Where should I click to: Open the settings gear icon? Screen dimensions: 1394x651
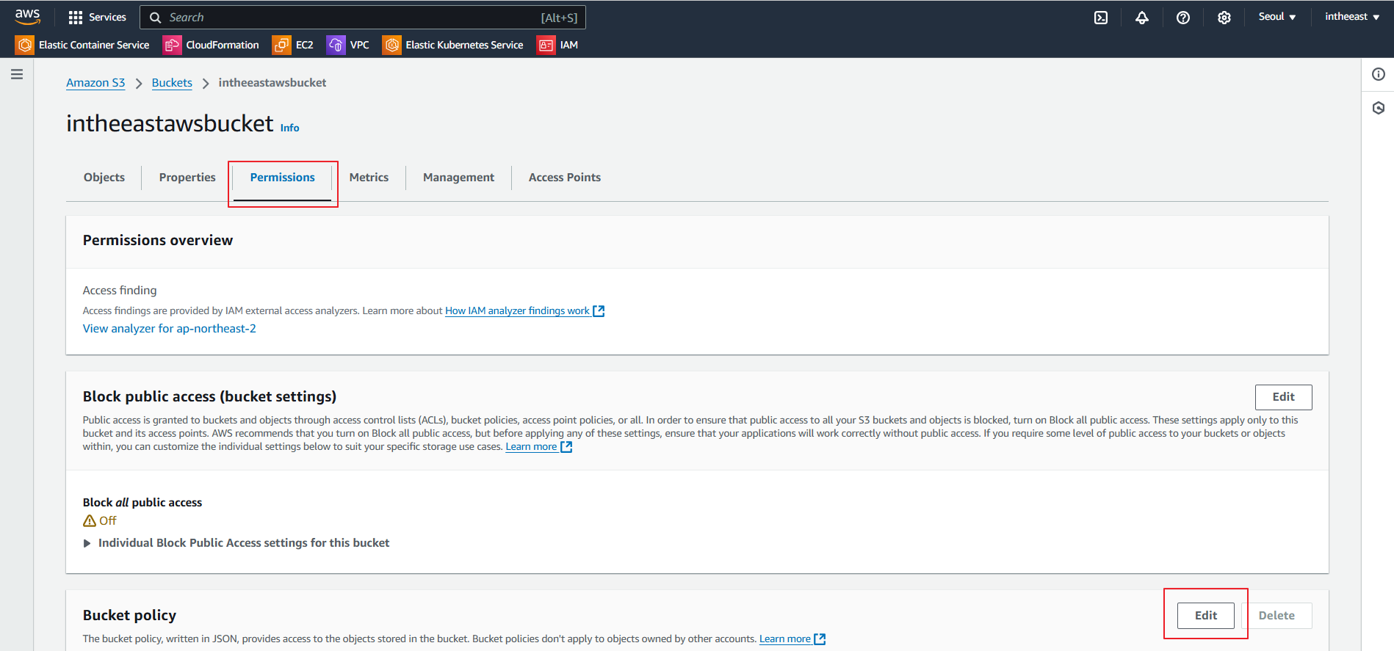(x=1224, y=18)
